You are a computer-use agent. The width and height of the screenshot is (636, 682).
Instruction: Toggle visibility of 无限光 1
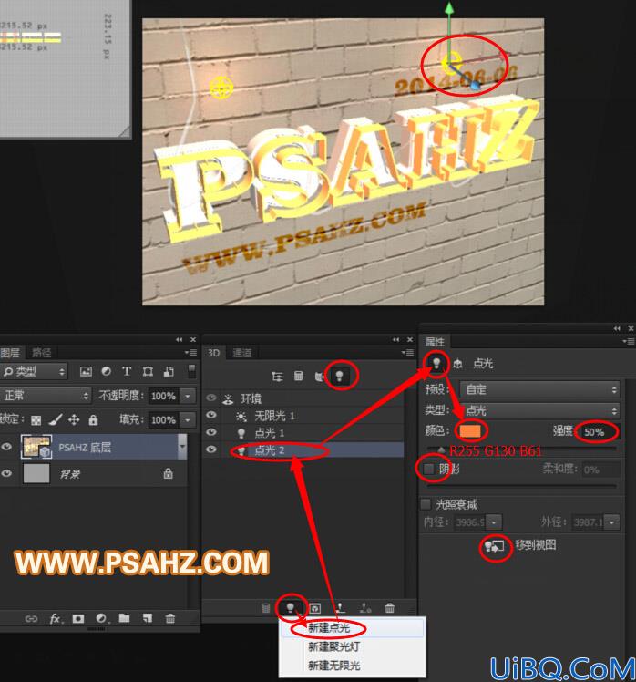pyautogui.click(x=211, y=415)
